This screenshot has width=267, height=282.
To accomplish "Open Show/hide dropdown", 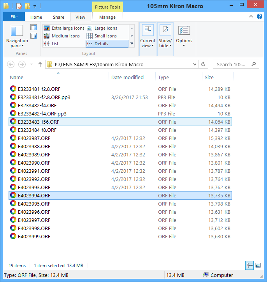I will [165, 39].
